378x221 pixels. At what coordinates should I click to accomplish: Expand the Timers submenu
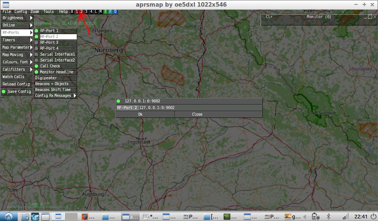click(x=17, y=40)
